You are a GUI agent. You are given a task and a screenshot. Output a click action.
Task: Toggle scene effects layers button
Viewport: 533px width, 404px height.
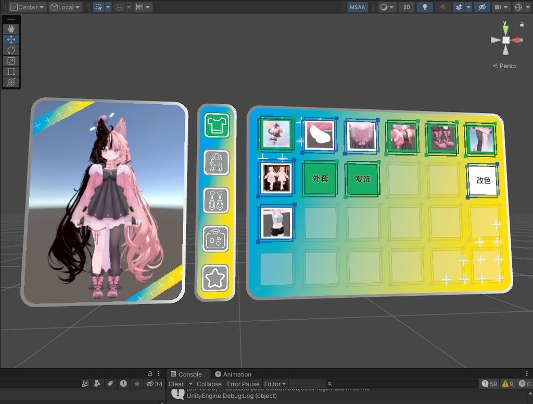pyautogui.click(x=459, y=7)
